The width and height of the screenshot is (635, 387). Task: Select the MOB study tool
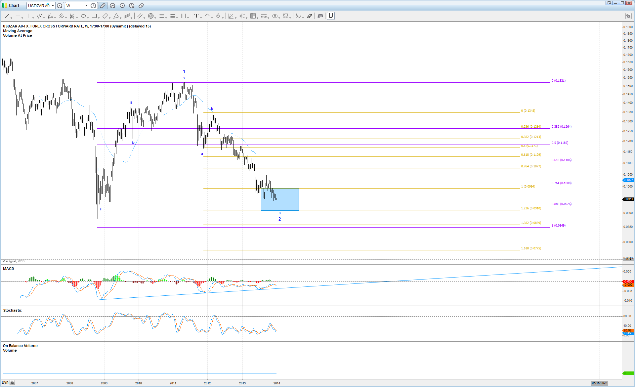click(x=264, y=16)
